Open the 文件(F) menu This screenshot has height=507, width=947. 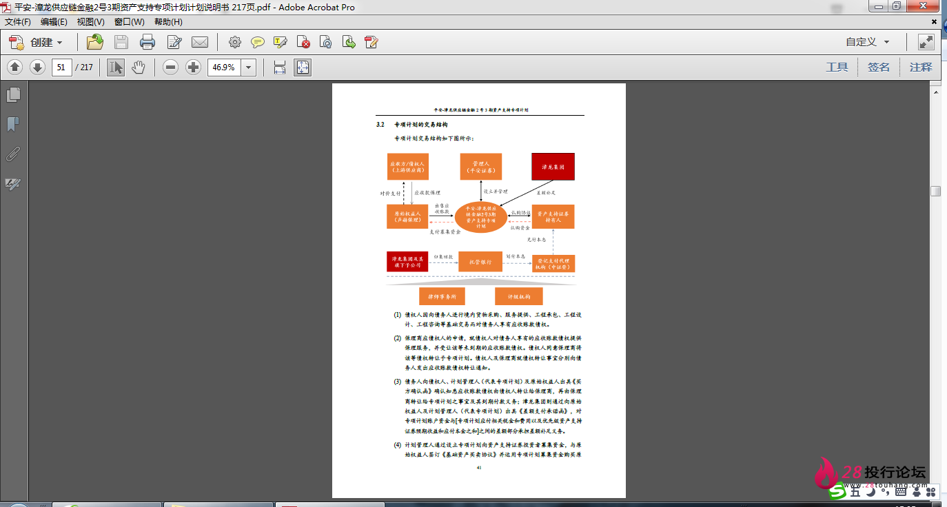18,21
